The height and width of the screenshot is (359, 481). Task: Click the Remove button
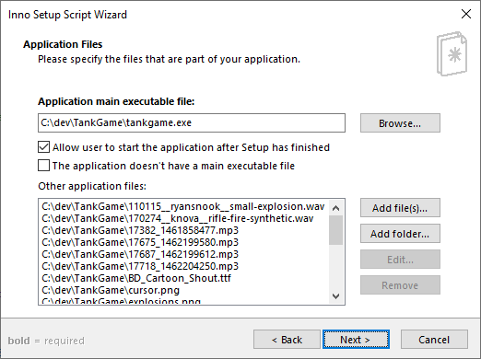coord(400,285)
